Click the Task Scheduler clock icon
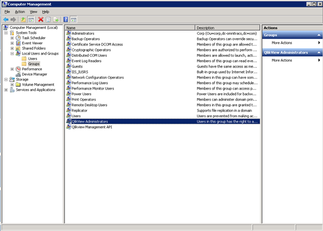323x231 pixels. point(18,38)
